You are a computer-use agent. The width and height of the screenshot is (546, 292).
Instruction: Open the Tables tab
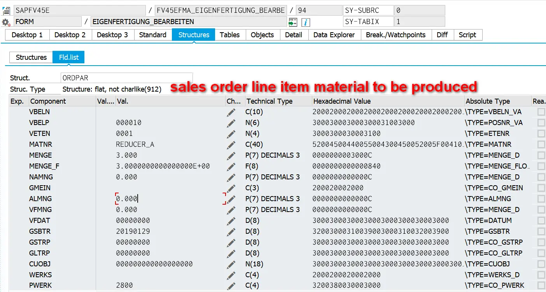(230, 35)
